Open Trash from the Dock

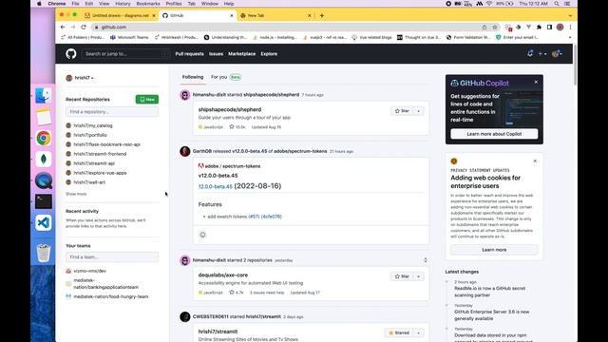pyautogui.click(x=44, y=253)
